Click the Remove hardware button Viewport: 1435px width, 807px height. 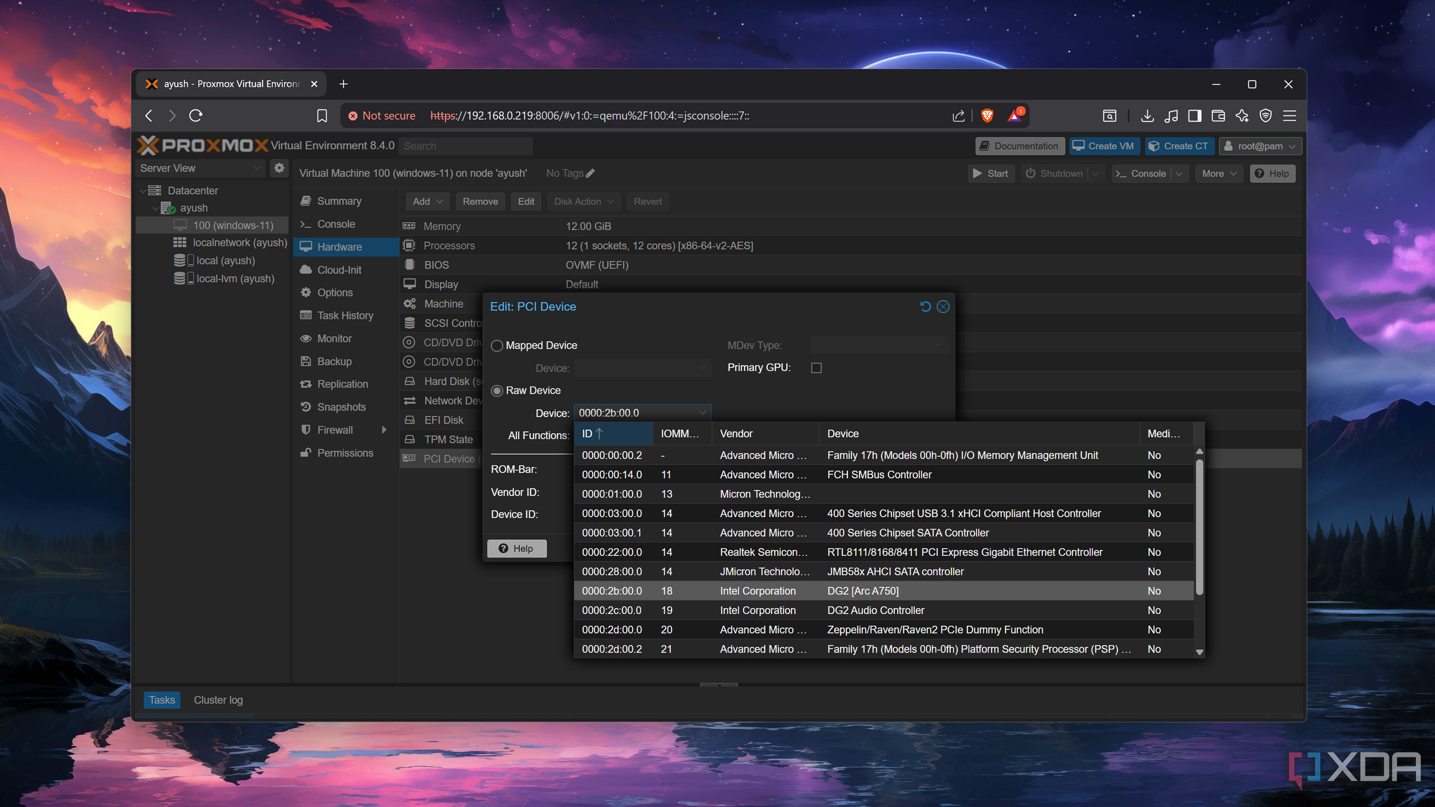[480, 202]
